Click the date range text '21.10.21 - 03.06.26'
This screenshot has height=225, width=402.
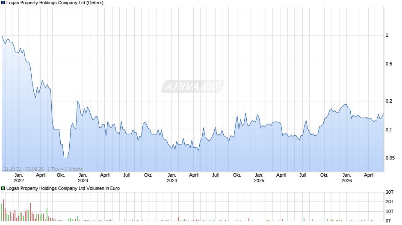(24, 169)
